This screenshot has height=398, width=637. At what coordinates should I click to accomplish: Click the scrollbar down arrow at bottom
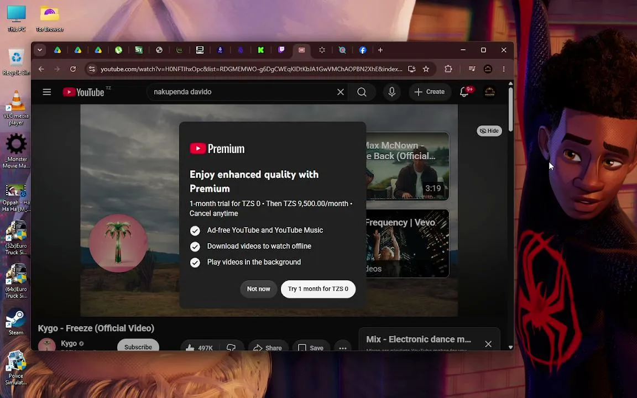tap(511, 348)
